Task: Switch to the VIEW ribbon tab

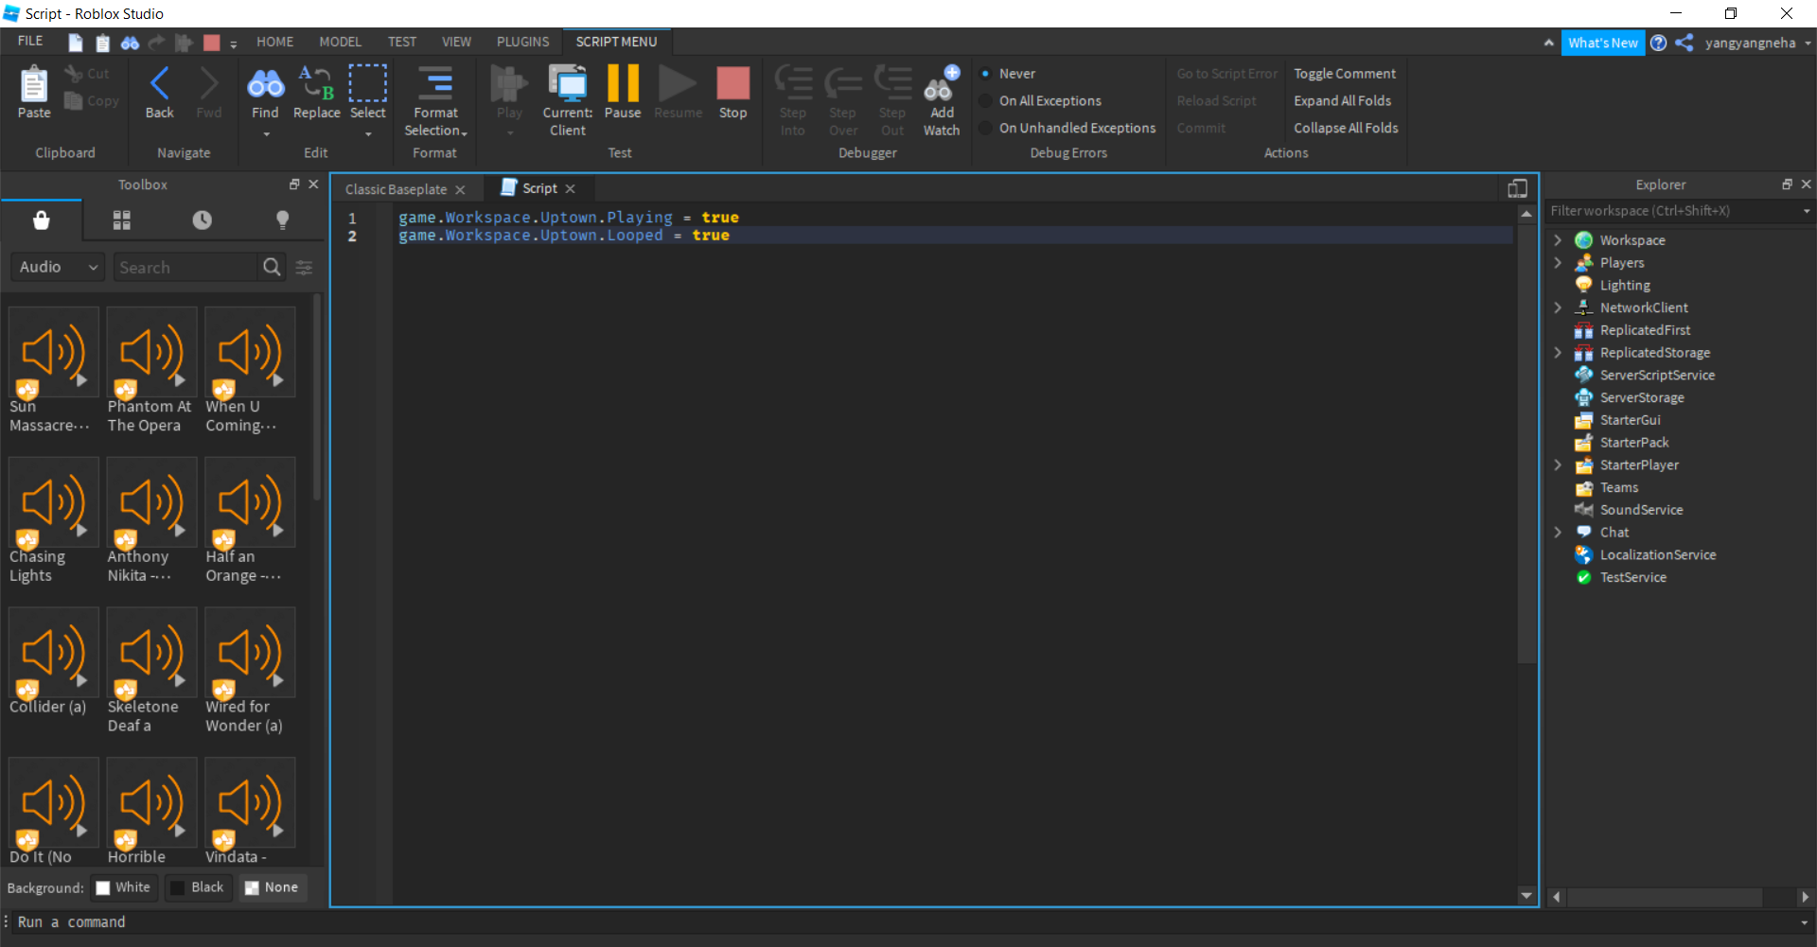Action: (x=456, y=42)
